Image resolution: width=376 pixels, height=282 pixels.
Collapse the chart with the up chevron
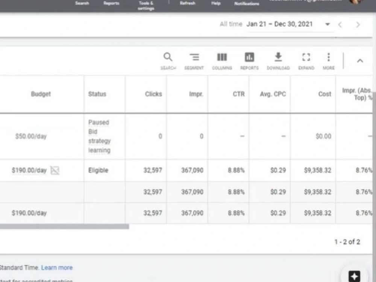click(360, 61)
